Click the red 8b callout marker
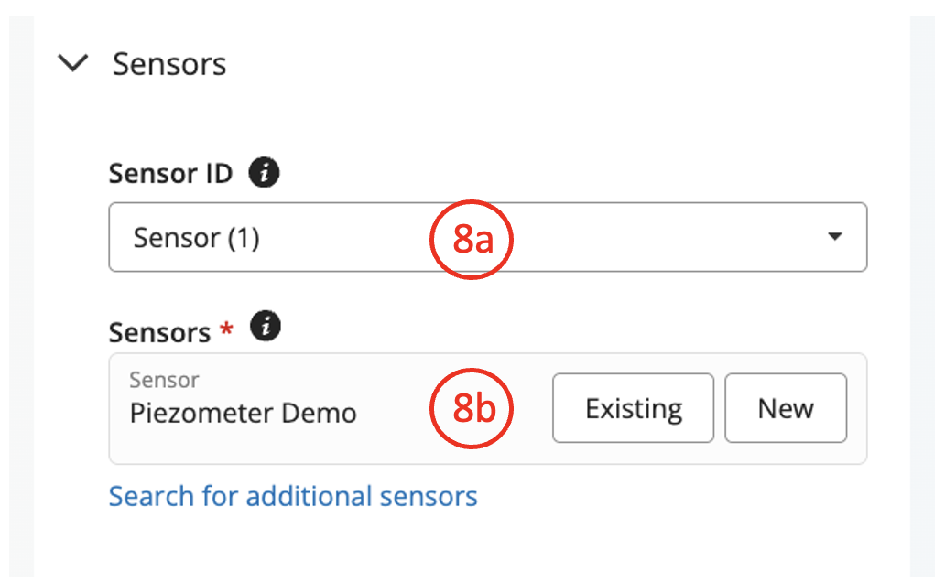945x582 pixels. (x=473, y=409)
